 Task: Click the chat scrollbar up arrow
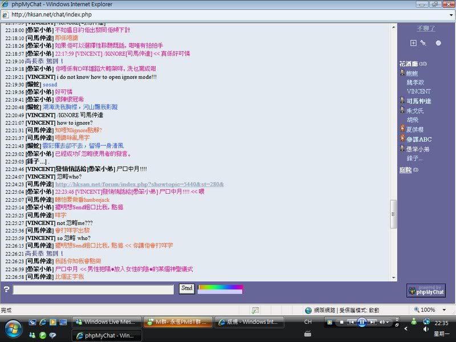coord(393,27)
